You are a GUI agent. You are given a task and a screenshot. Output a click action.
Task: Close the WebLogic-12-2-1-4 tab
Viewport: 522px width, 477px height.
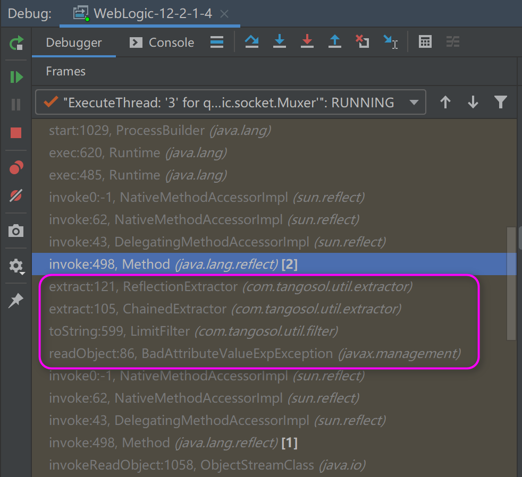[225, 14]
